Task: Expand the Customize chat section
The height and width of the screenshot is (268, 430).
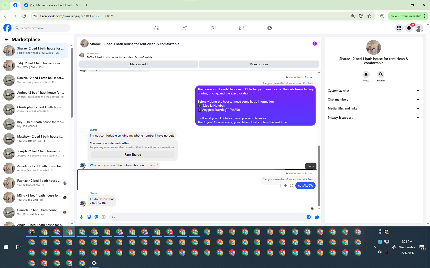Action: [x=374, y=91]
